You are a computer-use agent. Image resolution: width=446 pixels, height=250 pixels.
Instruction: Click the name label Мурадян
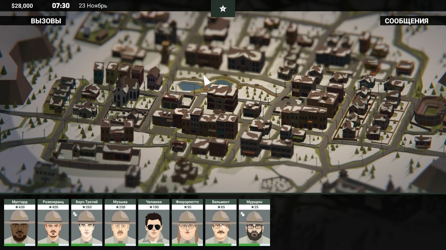[x=254, y=202]
